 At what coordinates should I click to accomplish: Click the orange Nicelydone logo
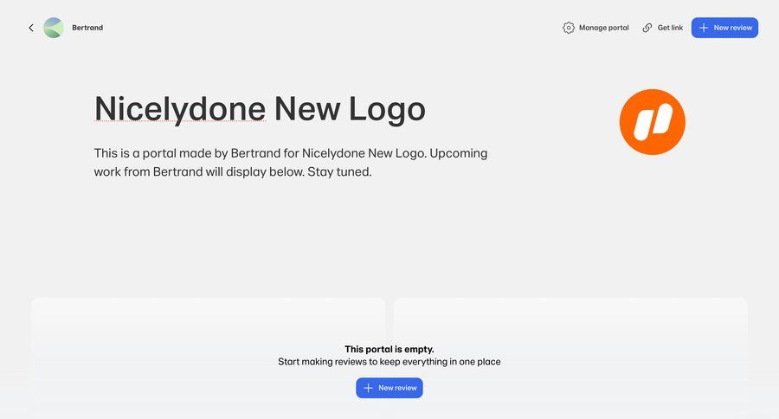coord(652,122)
